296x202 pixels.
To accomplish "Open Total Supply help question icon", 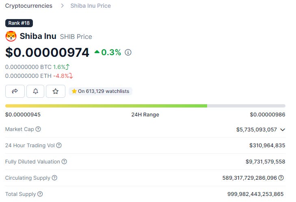I will [40, 194].
